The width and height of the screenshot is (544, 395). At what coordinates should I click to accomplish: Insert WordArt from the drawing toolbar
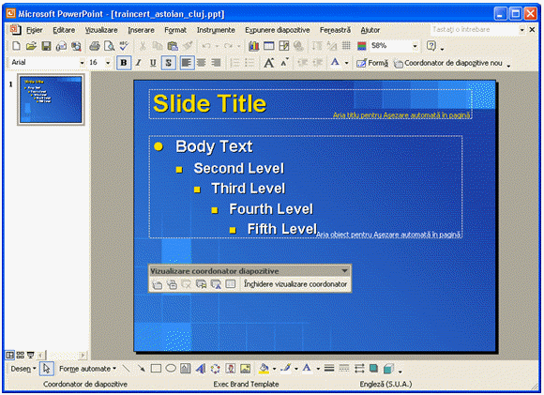click(200, 369)
